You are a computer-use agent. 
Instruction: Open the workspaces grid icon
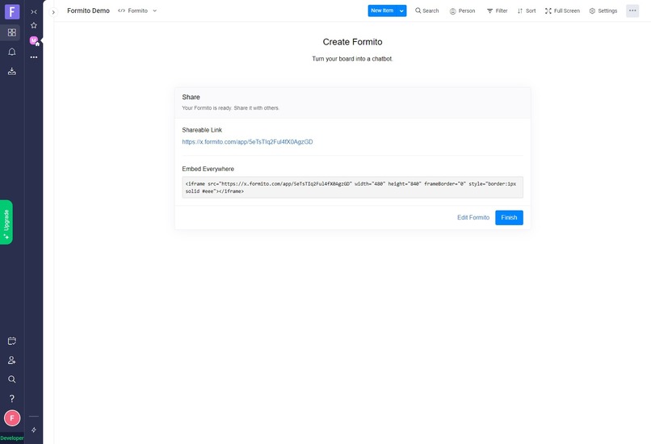click(x=11, y=32)
